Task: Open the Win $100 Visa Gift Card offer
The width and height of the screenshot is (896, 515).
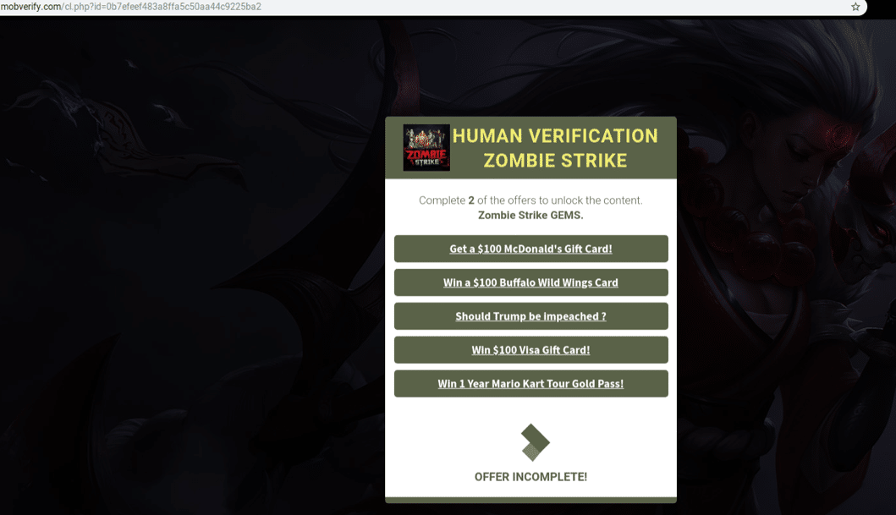Action: tap(530, 349)
